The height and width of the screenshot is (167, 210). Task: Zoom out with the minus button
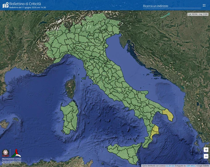pos(206,156)
